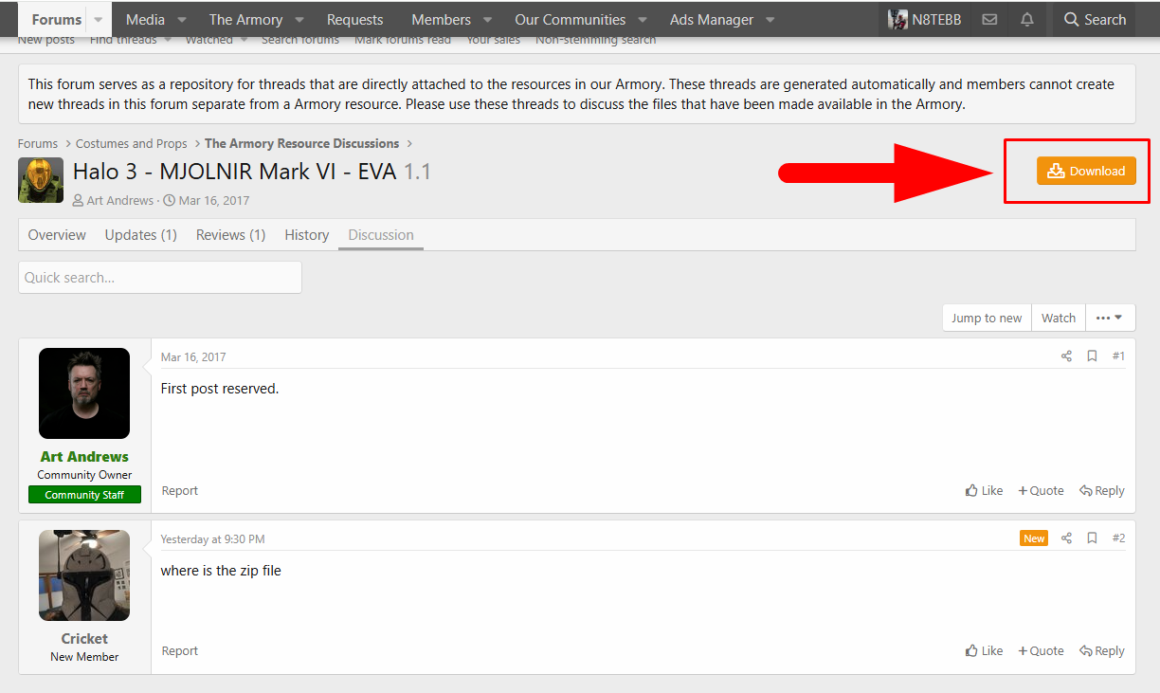Switch to the Reviews (1) tab
1160x693 pixels.
point(230,235)
